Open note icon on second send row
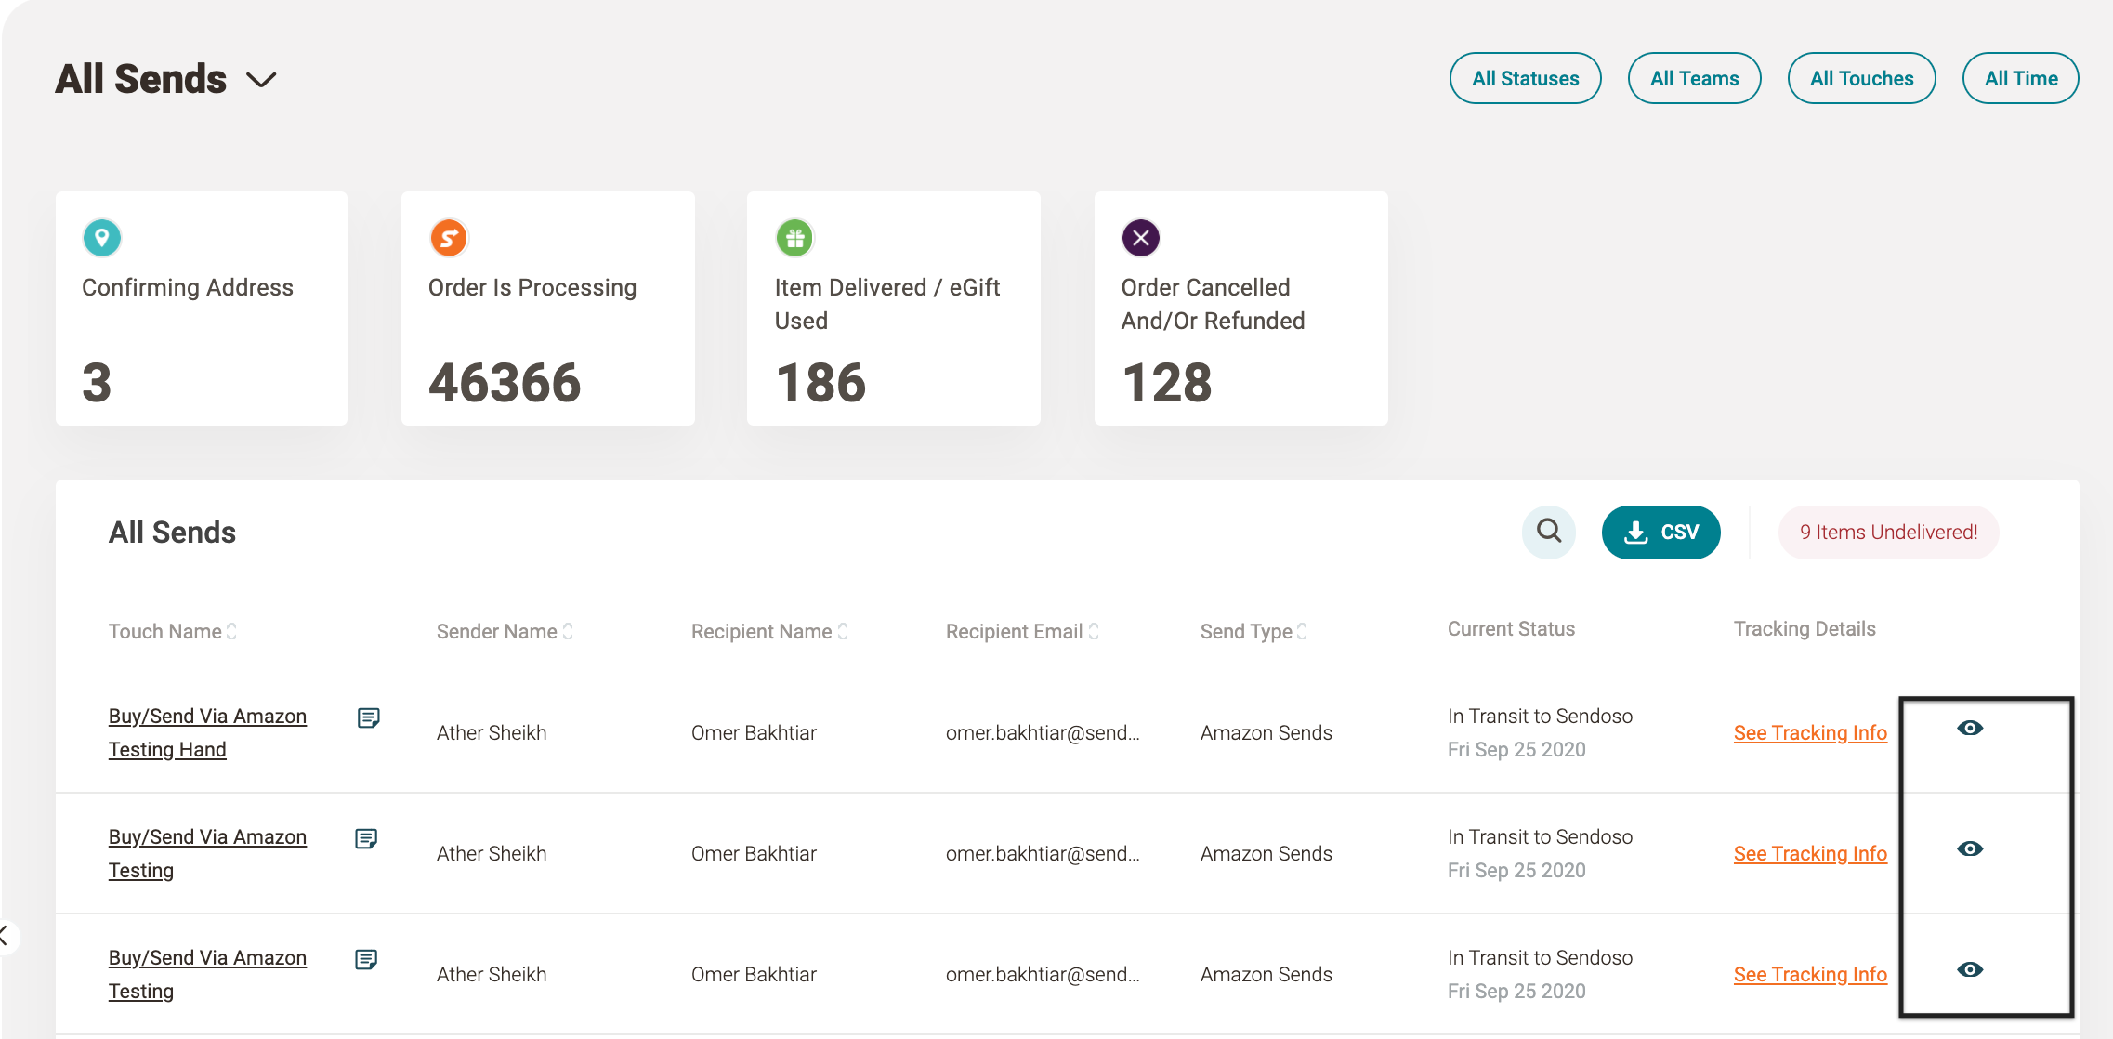 pos(366,838)
